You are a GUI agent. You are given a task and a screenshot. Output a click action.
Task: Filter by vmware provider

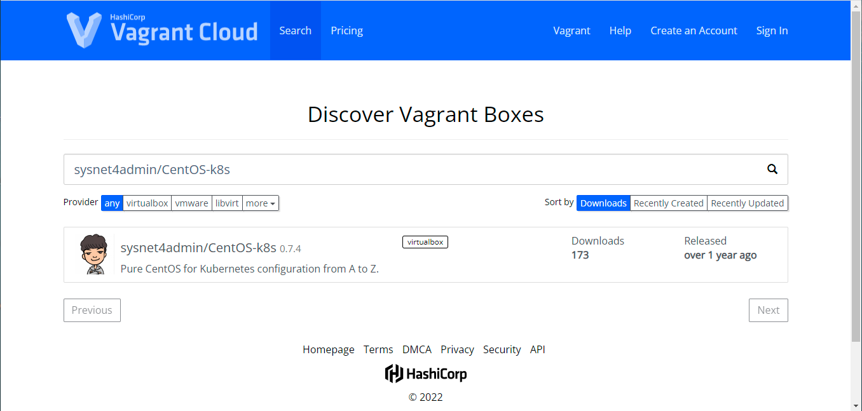(191, 203)
